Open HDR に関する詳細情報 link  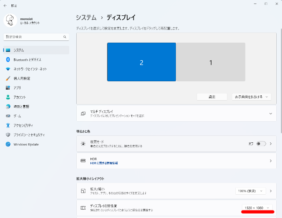click(104, 163)
